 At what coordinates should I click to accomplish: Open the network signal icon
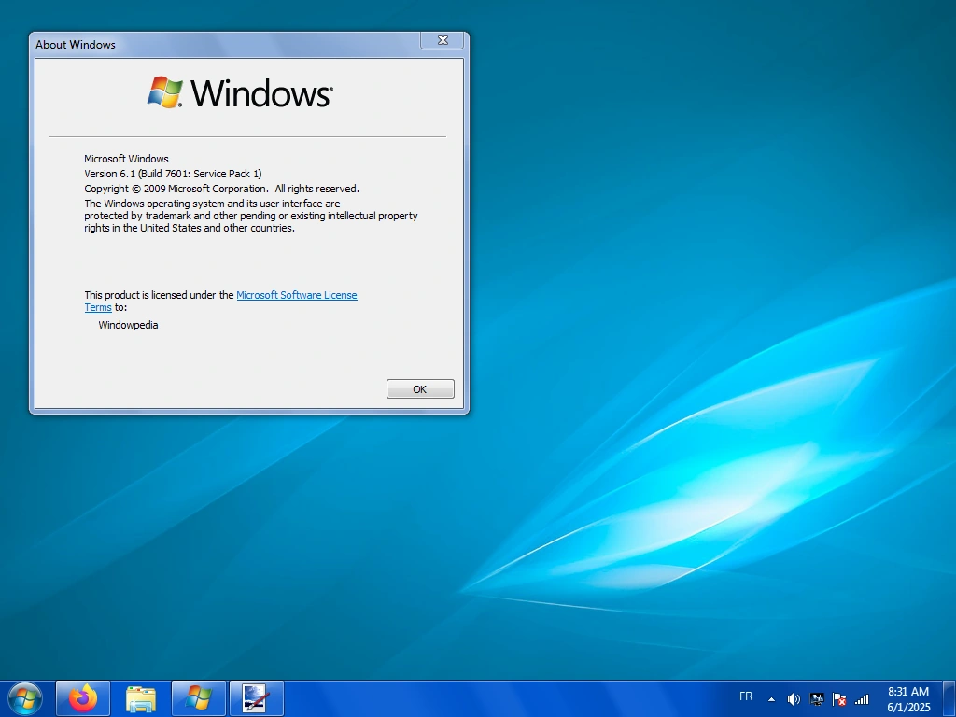(x=862, y=699)
